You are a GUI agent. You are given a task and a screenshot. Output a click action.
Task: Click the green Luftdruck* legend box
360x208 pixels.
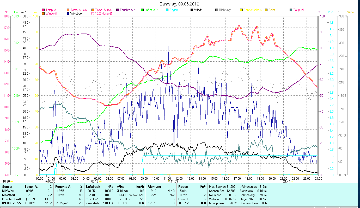click(142, 10)
